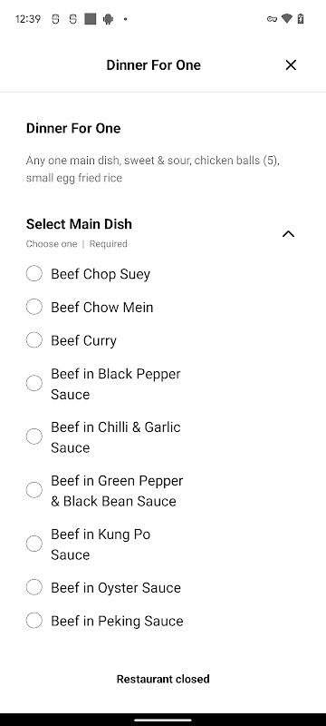Select Beef in Peking Sauce radio button
The height and width of the screenshot is (726, 326).
34,621
